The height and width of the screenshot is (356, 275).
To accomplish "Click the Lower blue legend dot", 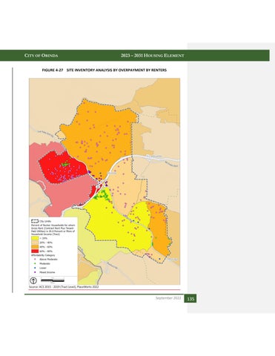I will pyautogui.click(x=35, y=268).
